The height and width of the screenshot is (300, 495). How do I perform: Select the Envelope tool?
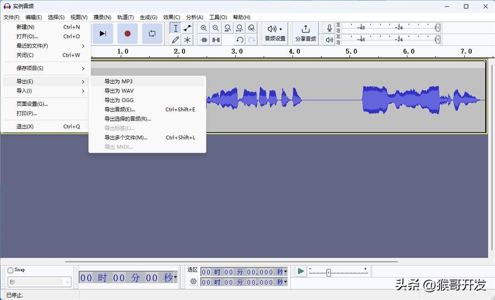coord(187,28)
